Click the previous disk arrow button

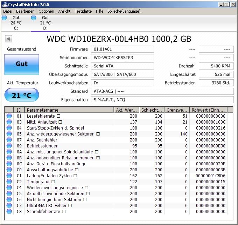point(8,39)
